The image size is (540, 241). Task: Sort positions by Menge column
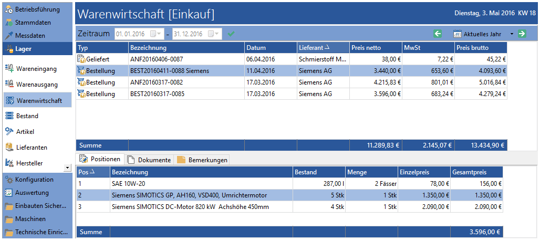371,172
